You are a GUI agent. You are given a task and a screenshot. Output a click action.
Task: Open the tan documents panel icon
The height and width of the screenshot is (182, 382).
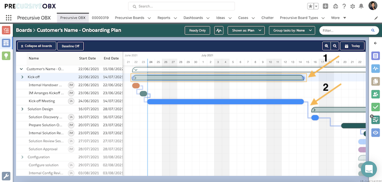(x=375, y=81)
